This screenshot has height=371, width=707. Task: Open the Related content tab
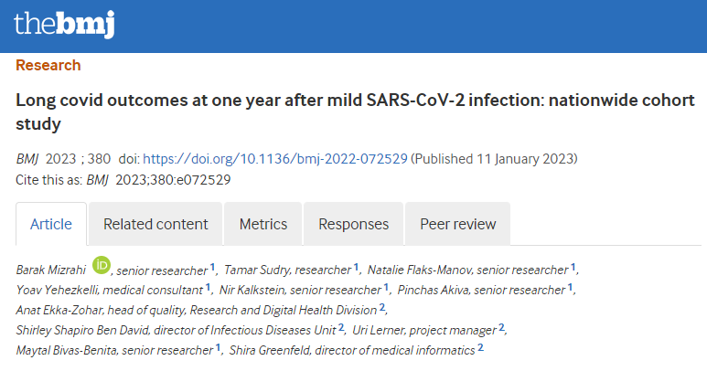pyautogui.click(x=155, y=224)
